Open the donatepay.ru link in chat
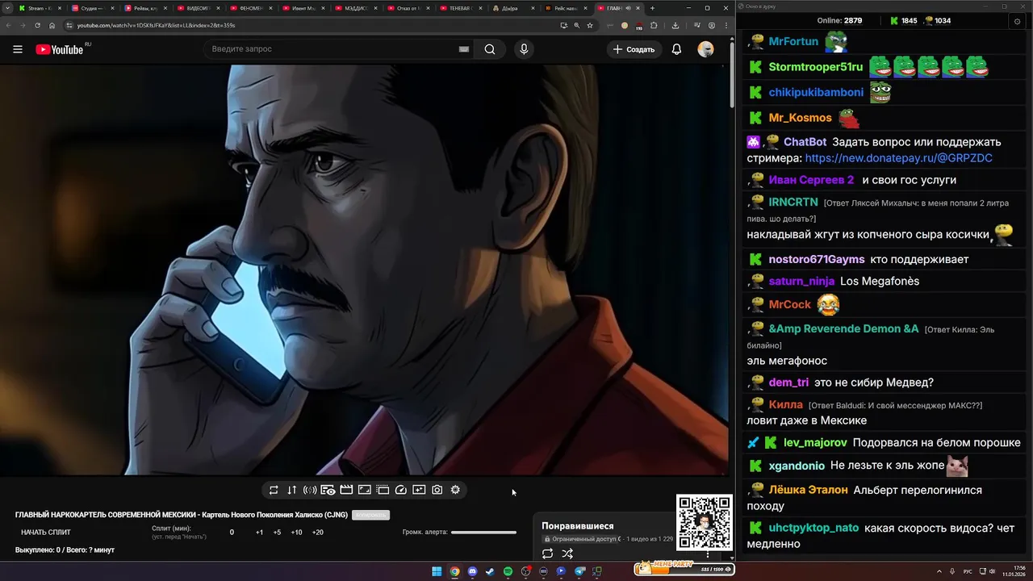1033x581 pixels. (x=898, y=158)
